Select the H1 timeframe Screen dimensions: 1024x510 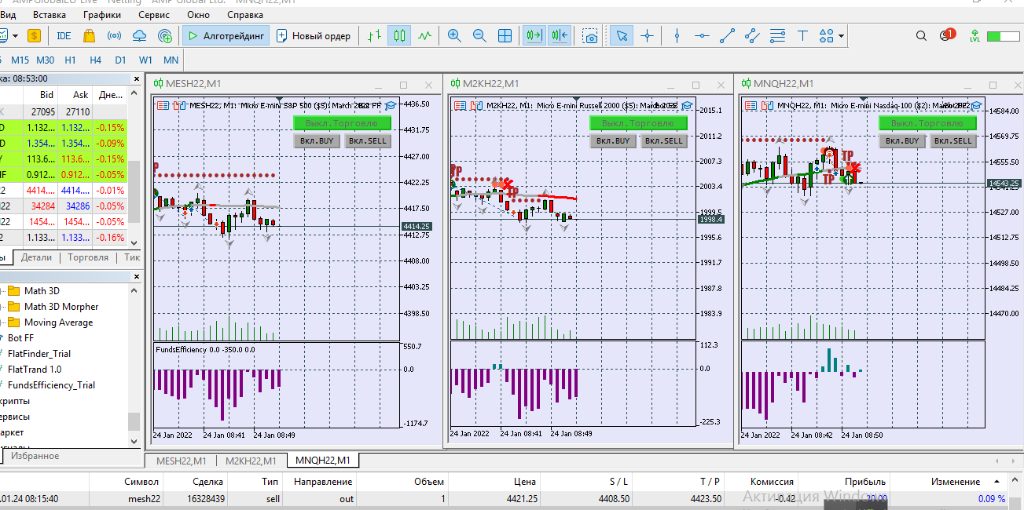pyautogui.click(x=71, y=60)
